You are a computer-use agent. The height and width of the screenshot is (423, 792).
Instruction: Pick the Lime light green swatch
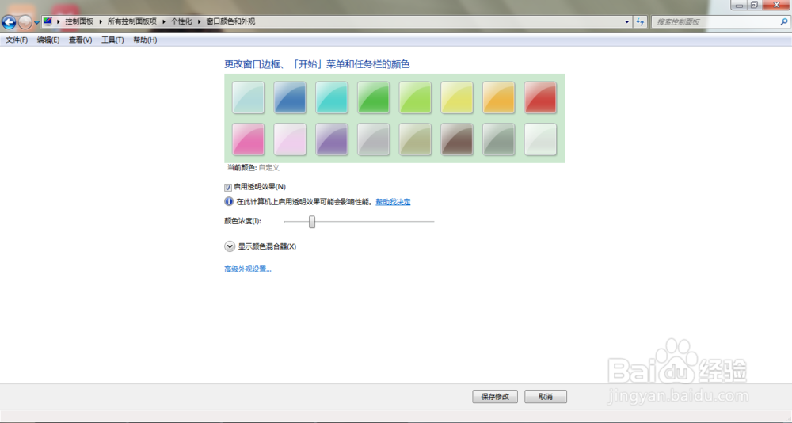415,97
